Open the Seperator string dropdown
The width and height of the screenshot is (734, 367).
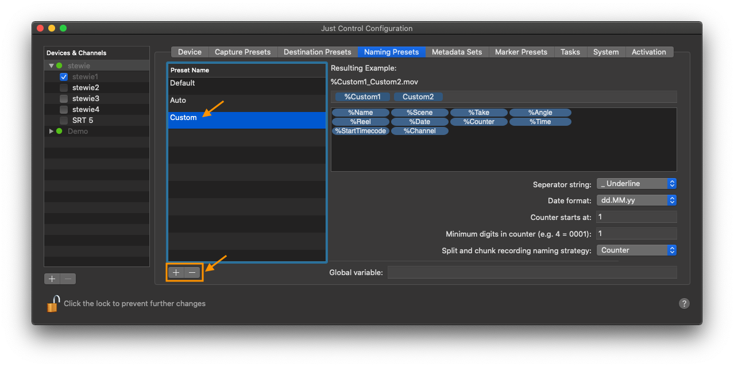[636, 184]
